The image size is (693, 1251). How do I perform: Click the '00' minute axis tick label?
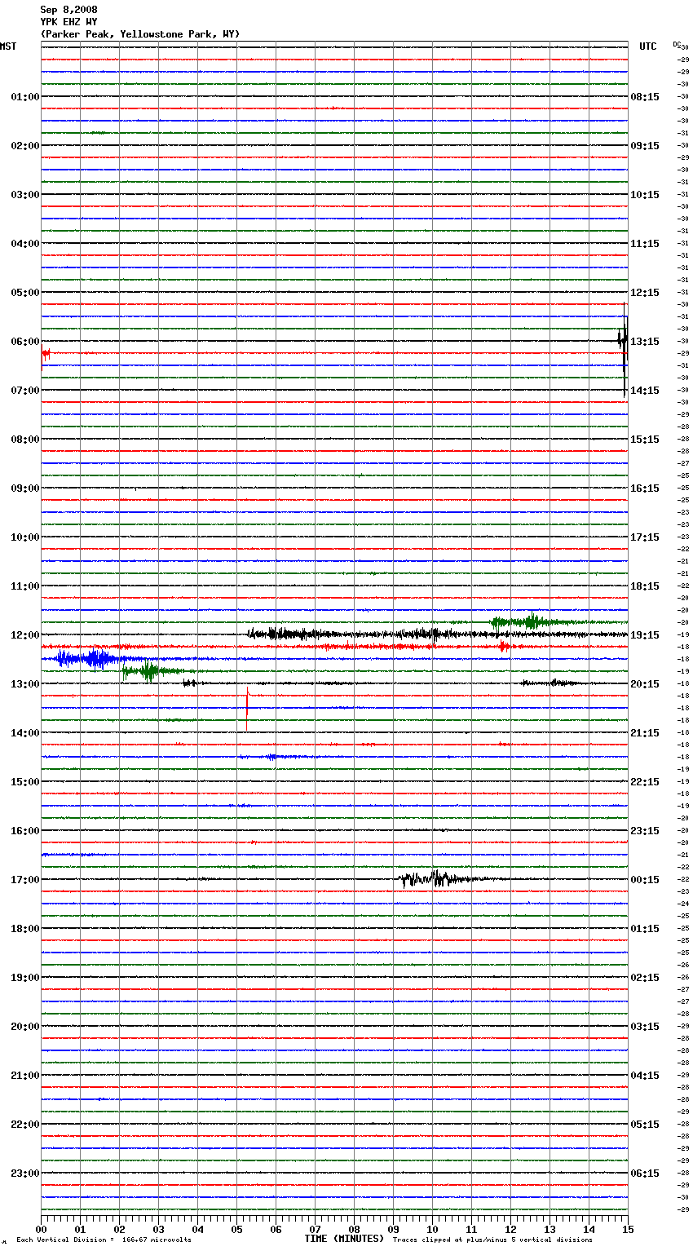coord(42,1229)
